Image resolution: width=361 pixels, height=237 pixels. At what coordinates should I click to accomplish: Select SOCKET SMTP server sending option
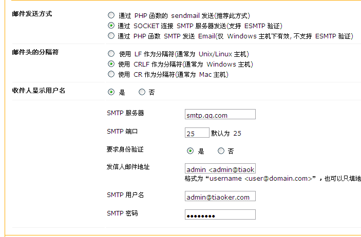pos(111,26)
